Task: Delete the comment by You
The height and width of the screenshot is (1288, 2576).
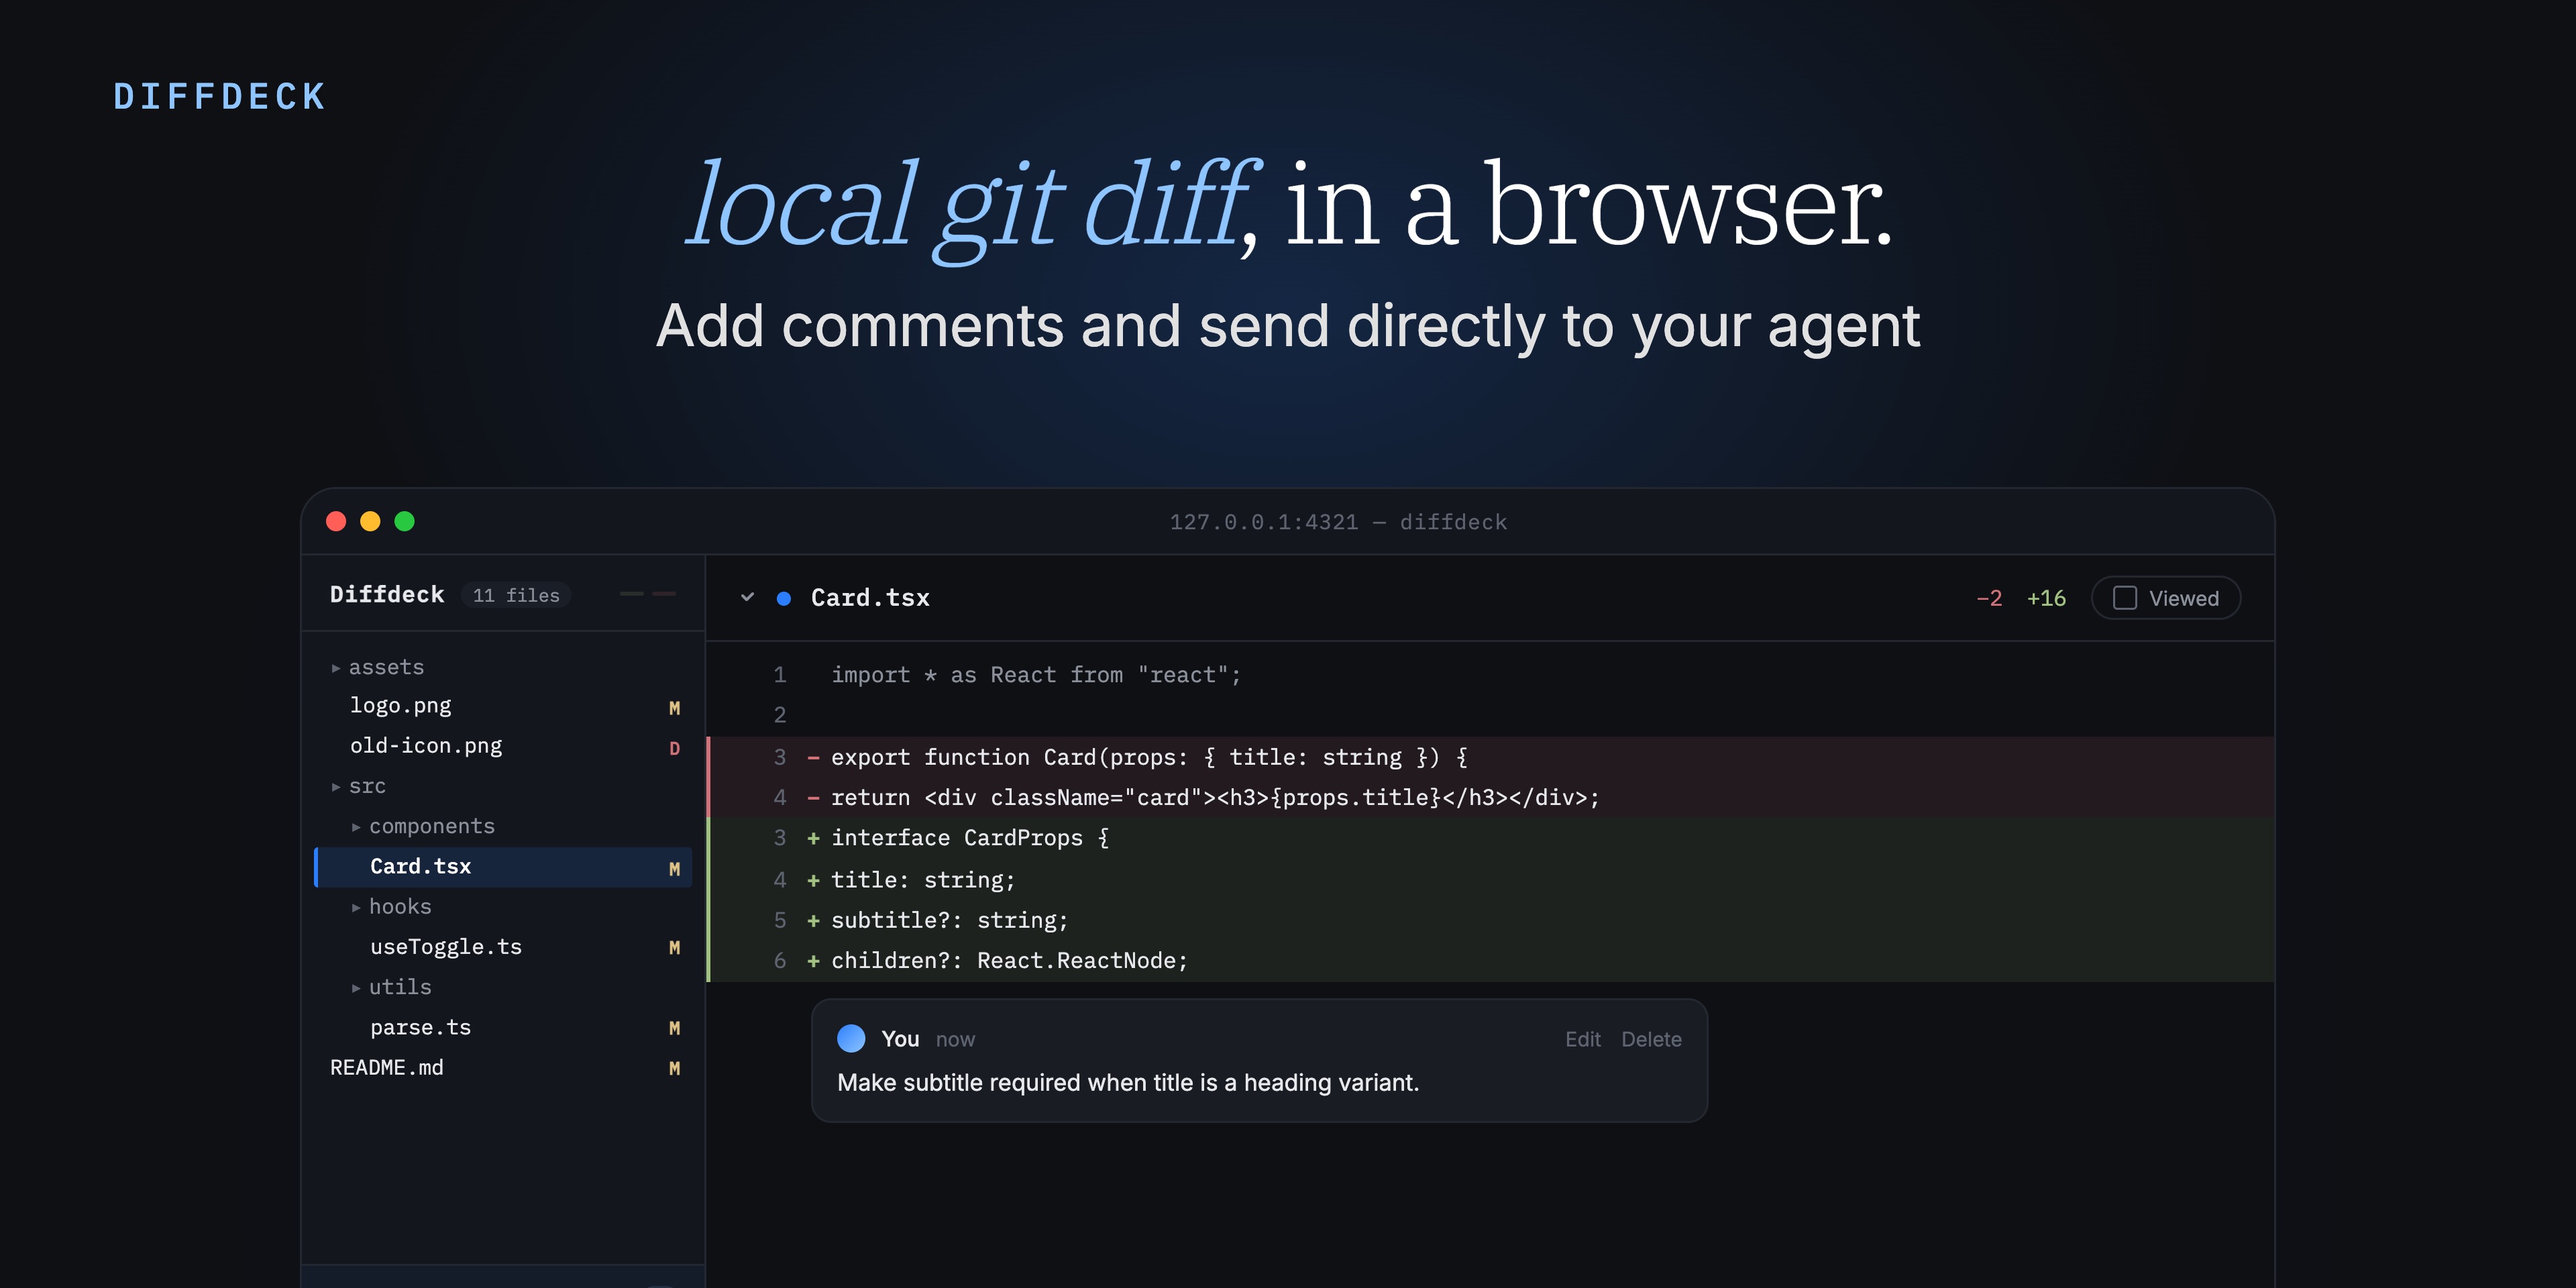Action: pyautogui.click(x=1651, y=1039)
